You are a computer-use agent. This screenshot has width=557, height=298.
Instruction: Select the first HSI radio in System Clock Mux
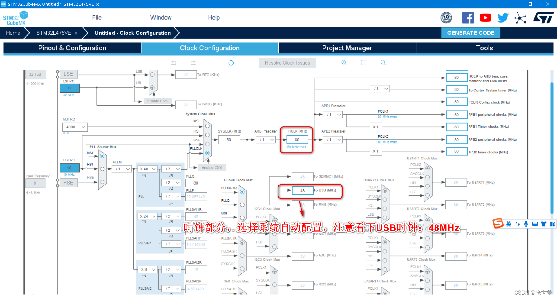(207, 135)
